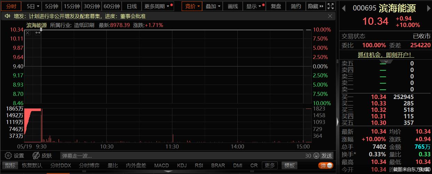This screenshot has width=432, height=174.
Task: Open the 显示 display dropdown
Action: tap(254, 6)
